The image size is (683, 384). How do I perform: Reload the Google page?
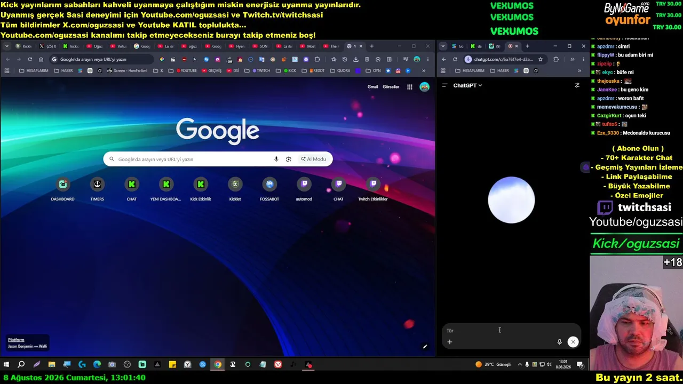click(x=30, y=59)
